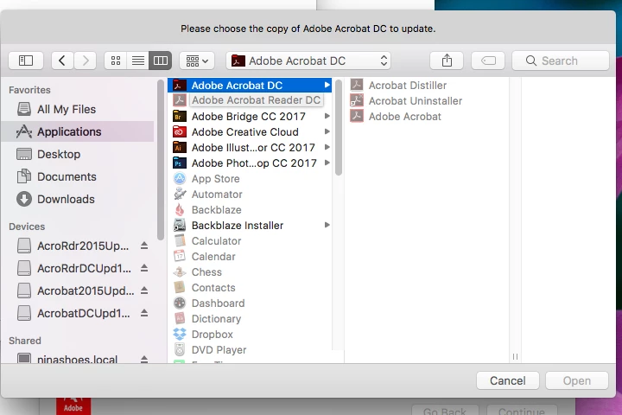
Task: Click the Share toolbar icon
Action: click(x=447, y=61)
